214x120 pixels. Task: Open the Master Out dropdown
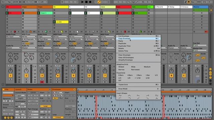(200, 50)
